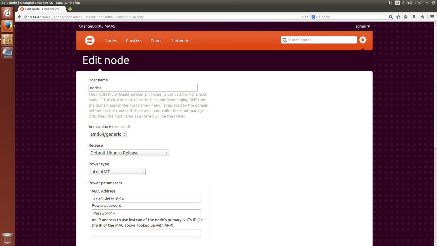Select the "Edit node | OrangeBox..." tab
Screen dimensions: 437x246
[41, 9]
